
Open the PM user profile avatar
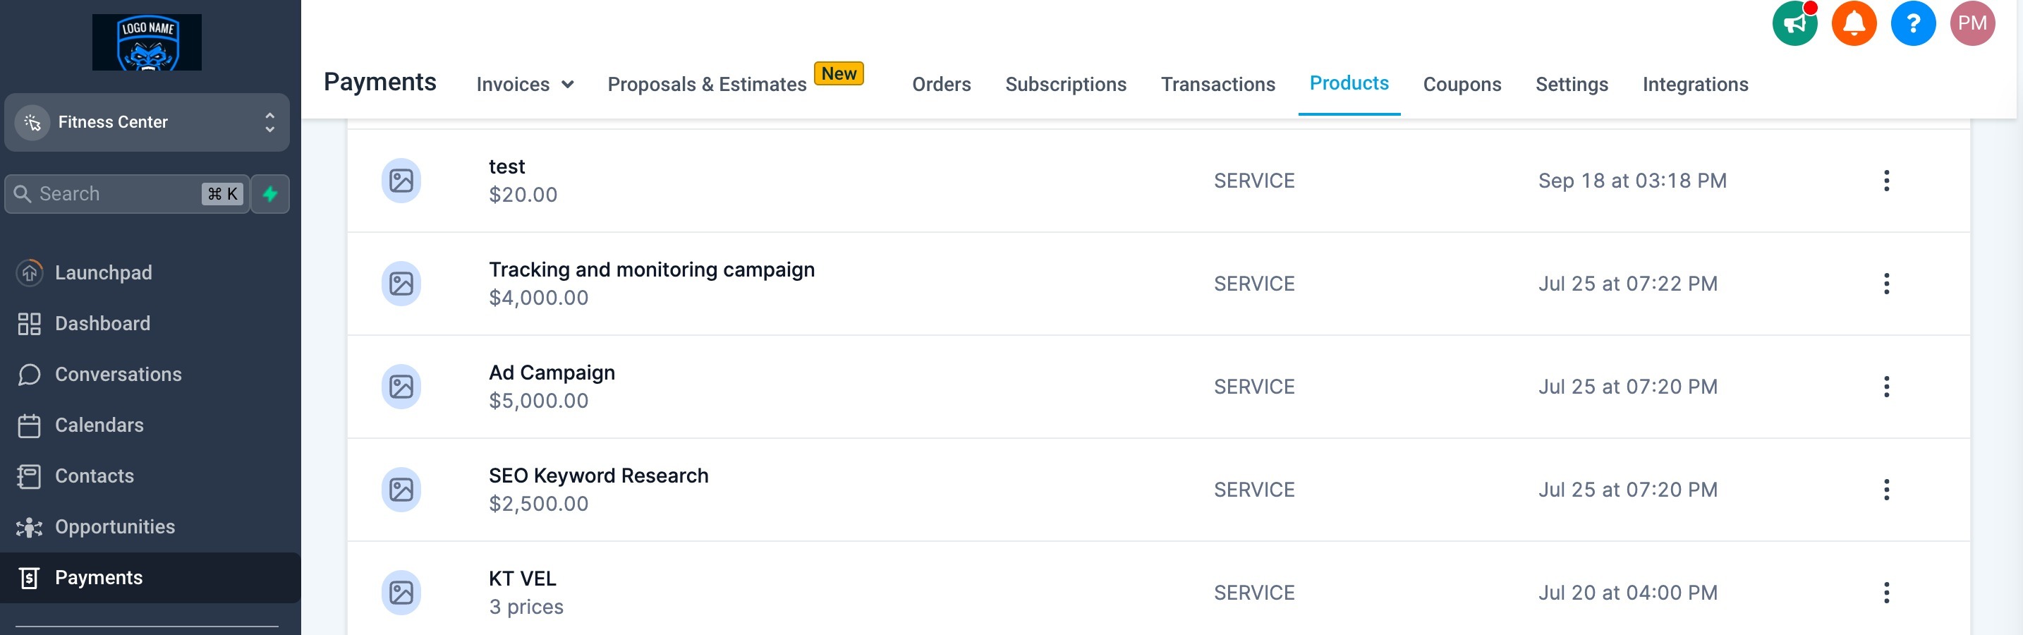pos(1972,23)
